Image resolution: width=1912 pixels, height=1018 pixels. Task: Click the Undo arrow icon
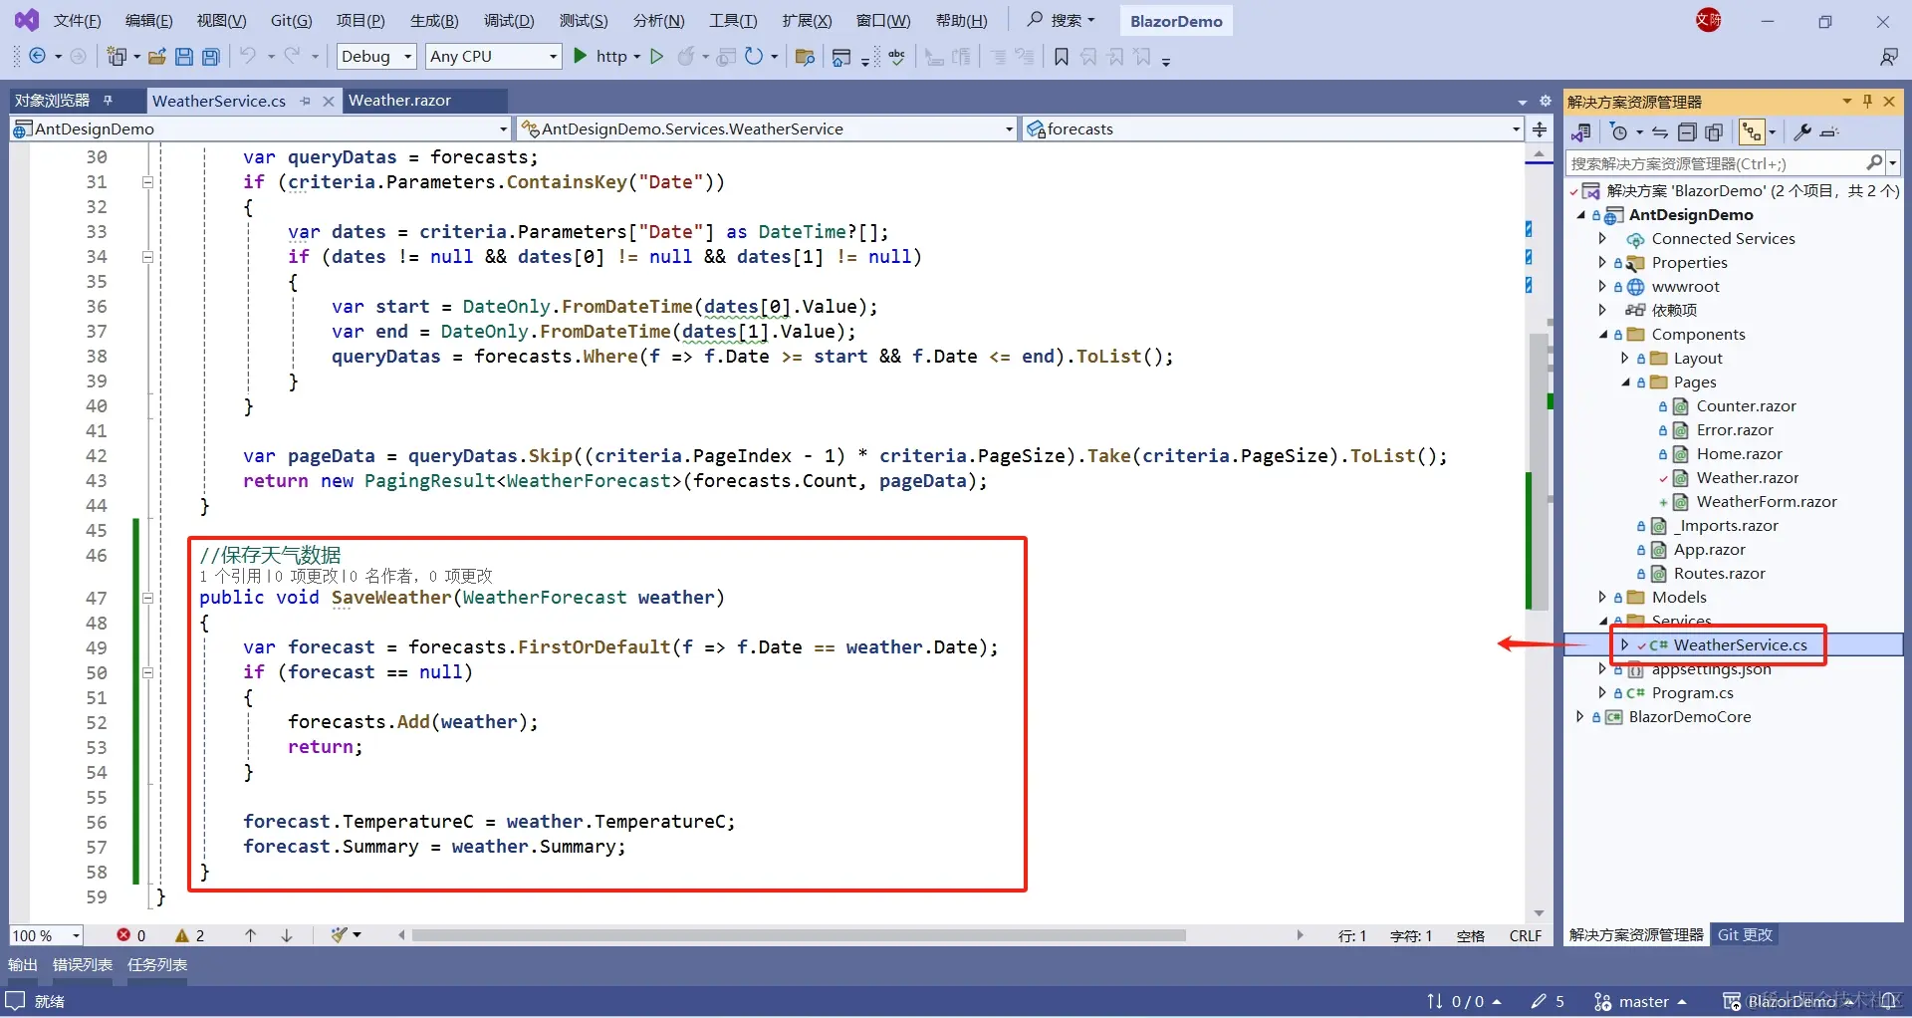(x=248, y=57)
